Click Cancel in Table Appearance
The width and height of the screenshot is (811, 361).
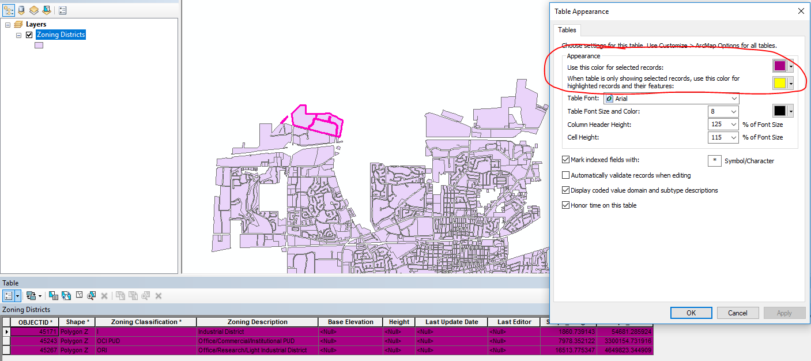point(738,313)
